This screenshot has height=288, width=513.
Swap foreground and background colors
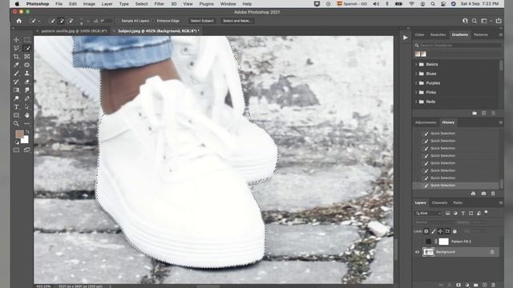27,132
